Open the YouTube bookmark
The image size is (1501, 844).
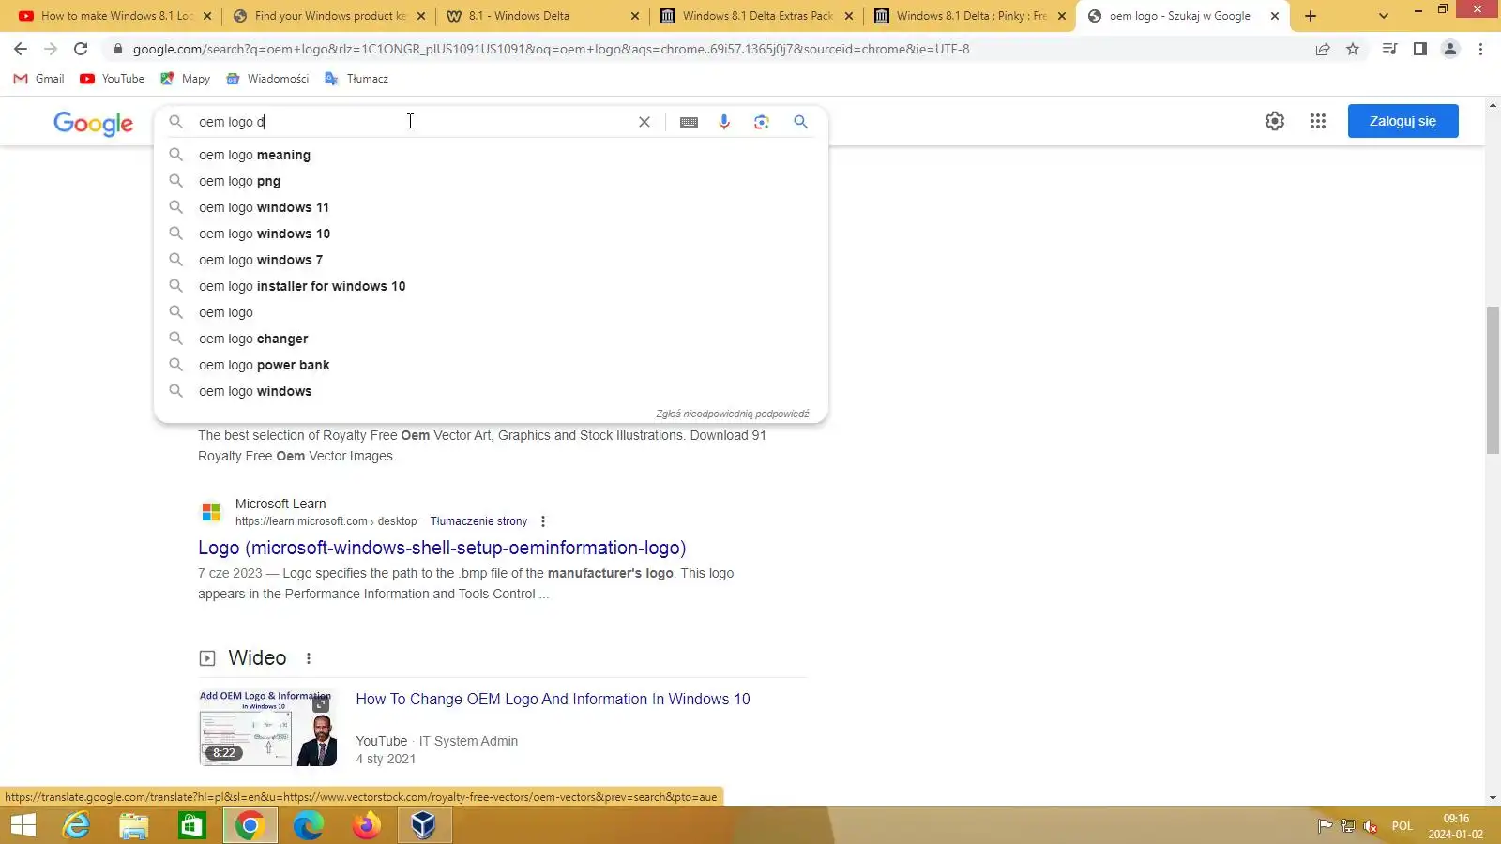[113, 79]
